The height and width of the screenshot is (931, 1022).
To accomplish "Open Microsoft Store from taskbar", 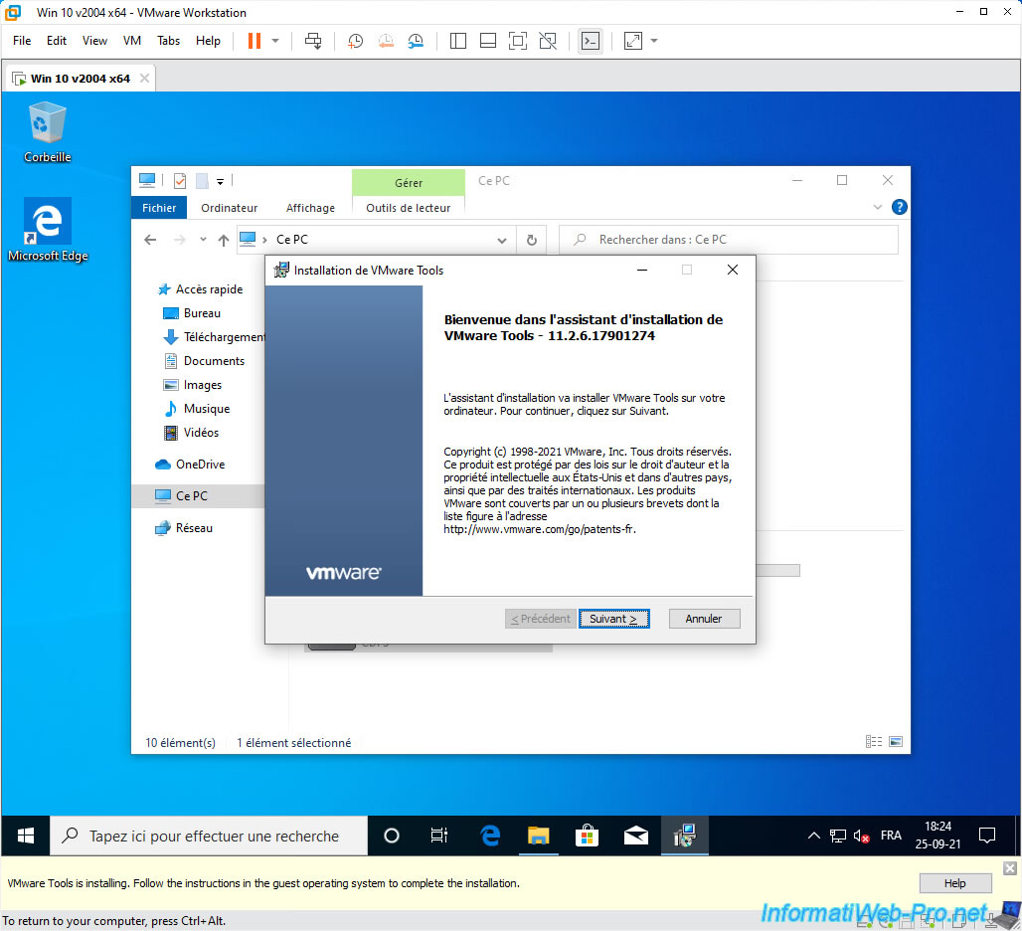I will pyautogui.click(x=587, y=836).
